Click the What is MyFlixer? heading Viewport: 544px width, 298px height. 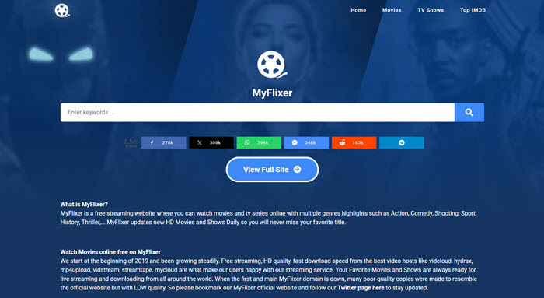pos(84,204)
